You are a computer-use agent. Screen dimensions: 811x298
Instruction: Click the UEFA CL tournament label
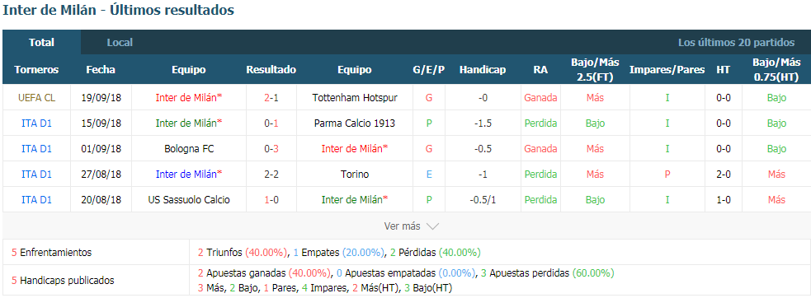coord(36,98)
